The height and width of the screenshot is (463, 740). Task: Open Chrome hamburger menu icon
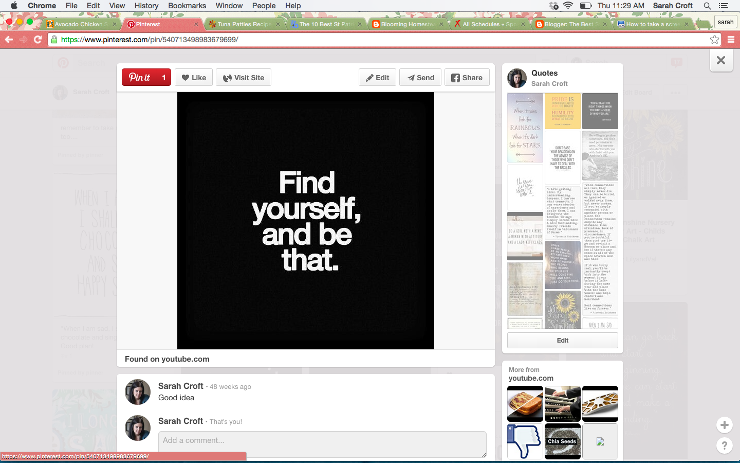coord(731,40)
